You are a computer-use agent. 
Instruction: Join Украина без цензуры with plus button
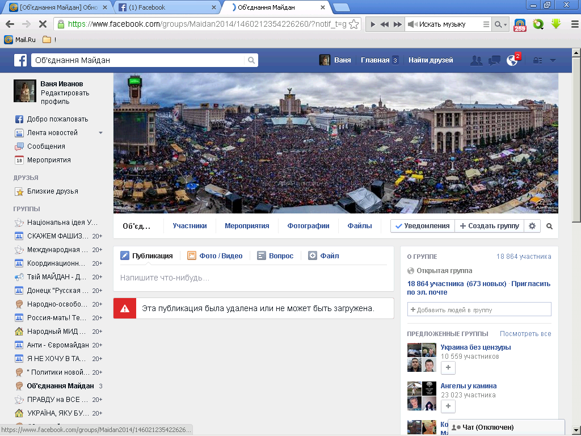click(x=448, y=367)
